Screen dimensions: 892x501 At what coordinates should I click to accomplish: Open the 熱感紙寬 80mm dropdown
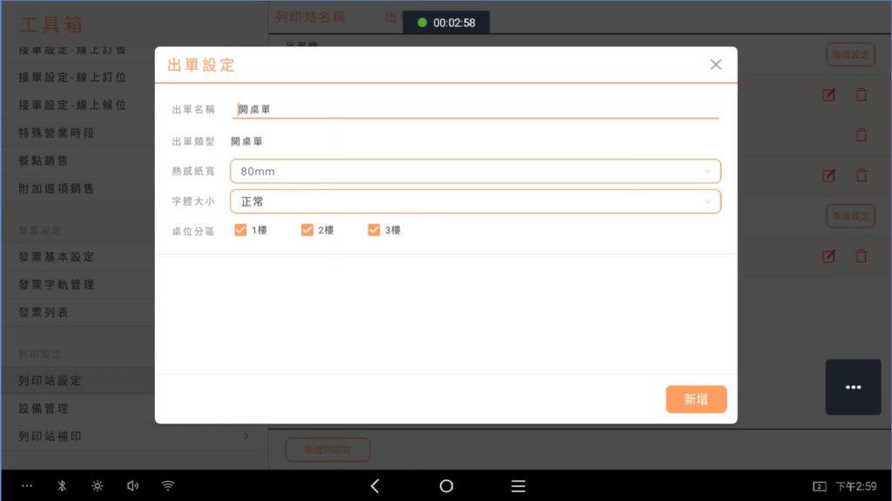coord(476,172)
